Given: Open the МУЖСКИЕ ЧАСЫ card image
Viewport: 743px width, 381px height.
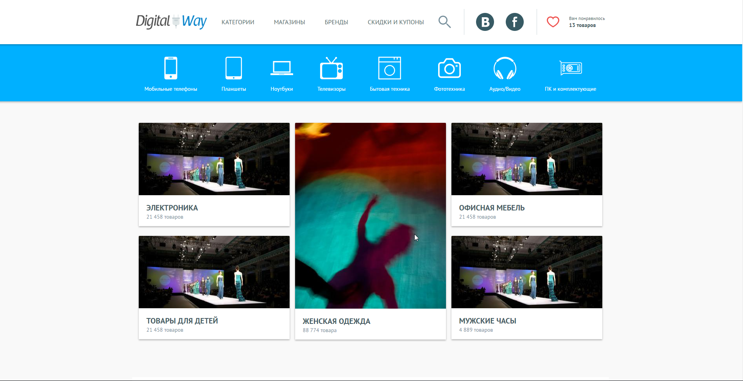Looking at the screenshot, I should click(x=527, y=272).
